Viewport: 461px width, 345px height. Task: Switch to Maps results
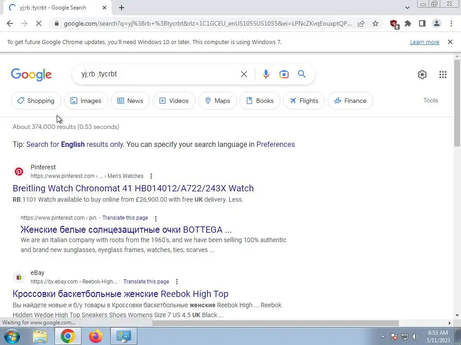click(217, 101)
